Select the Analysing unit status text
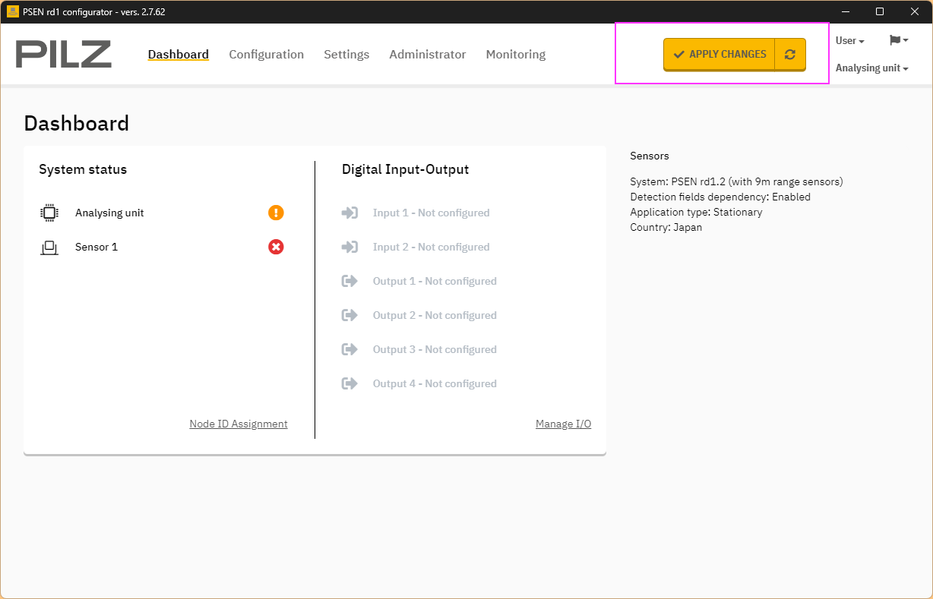The image size is (933, 599). 109,213
